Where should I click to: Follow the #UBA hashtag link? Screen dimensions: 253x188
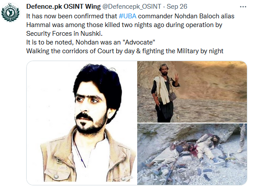point(128,16)
